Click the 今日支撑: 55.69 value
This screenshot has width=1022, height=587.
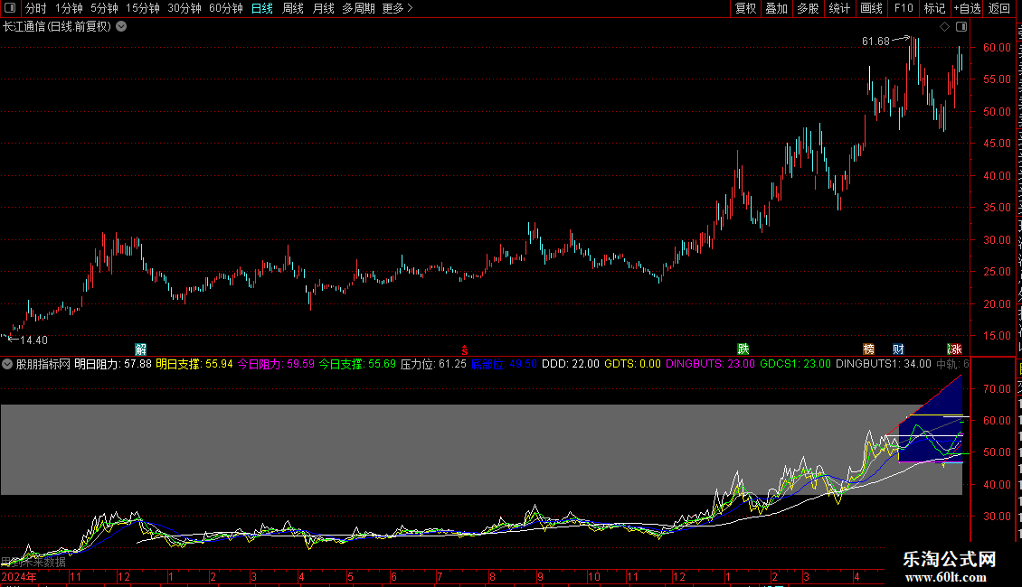point(357,365)
